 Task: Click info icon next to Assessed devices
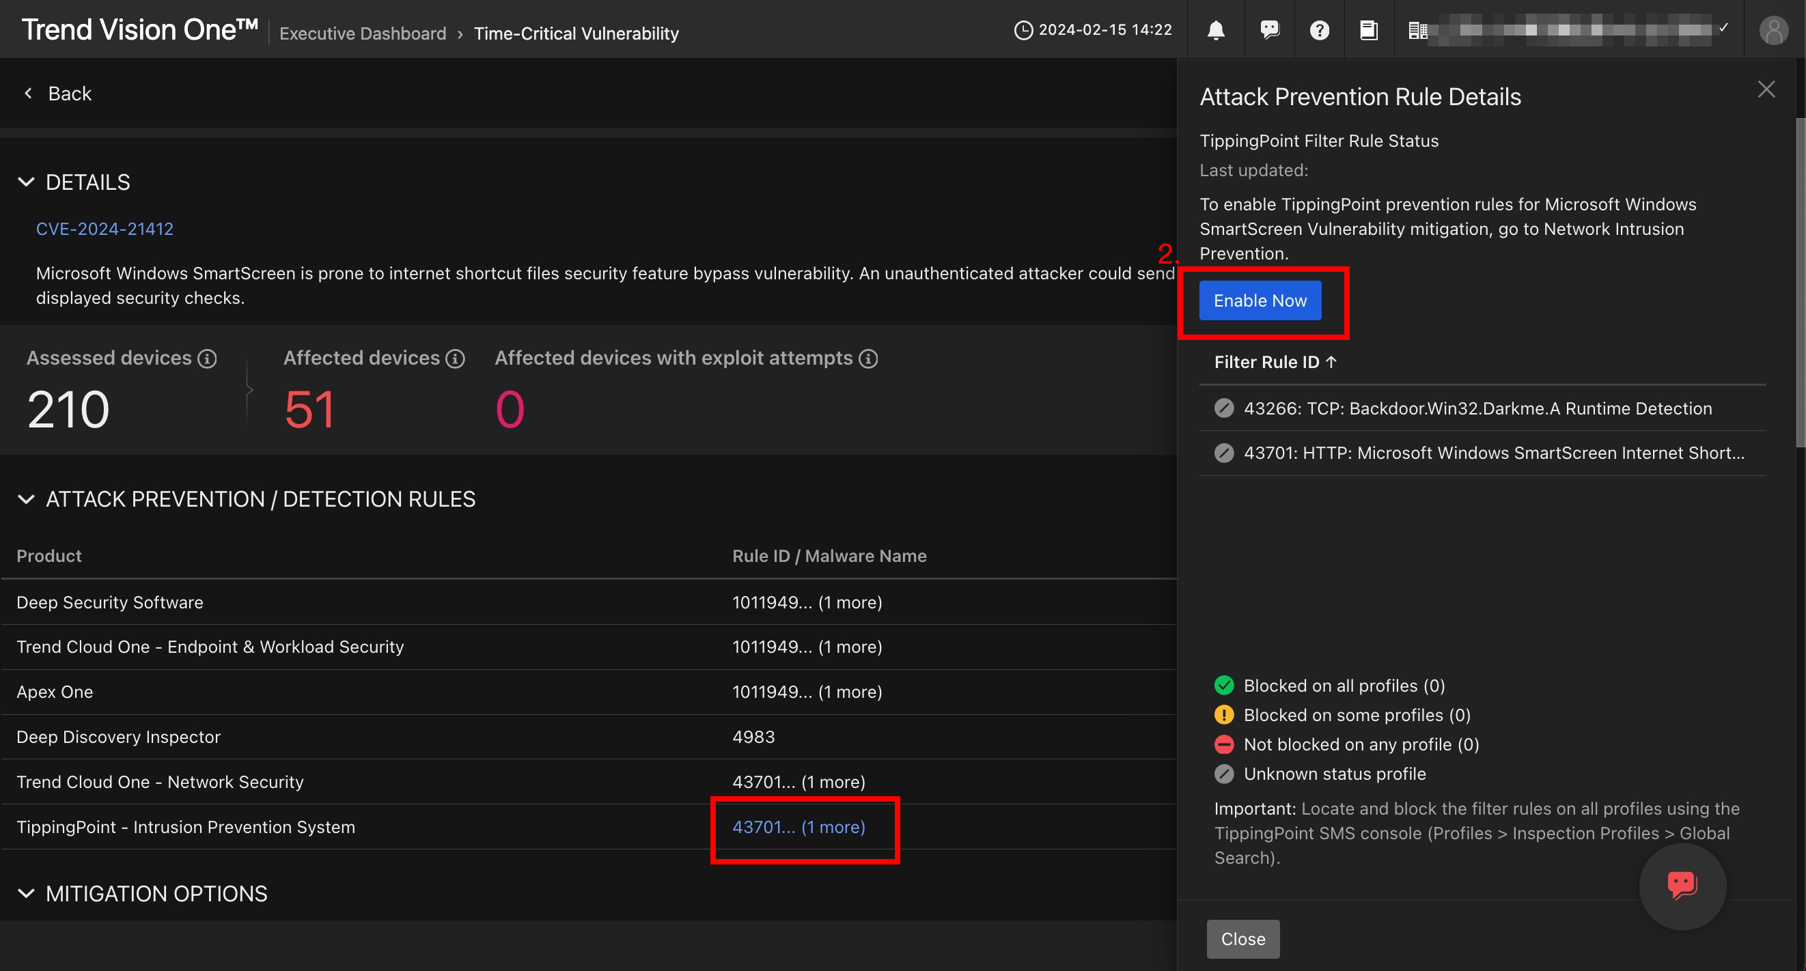(207, 359)
